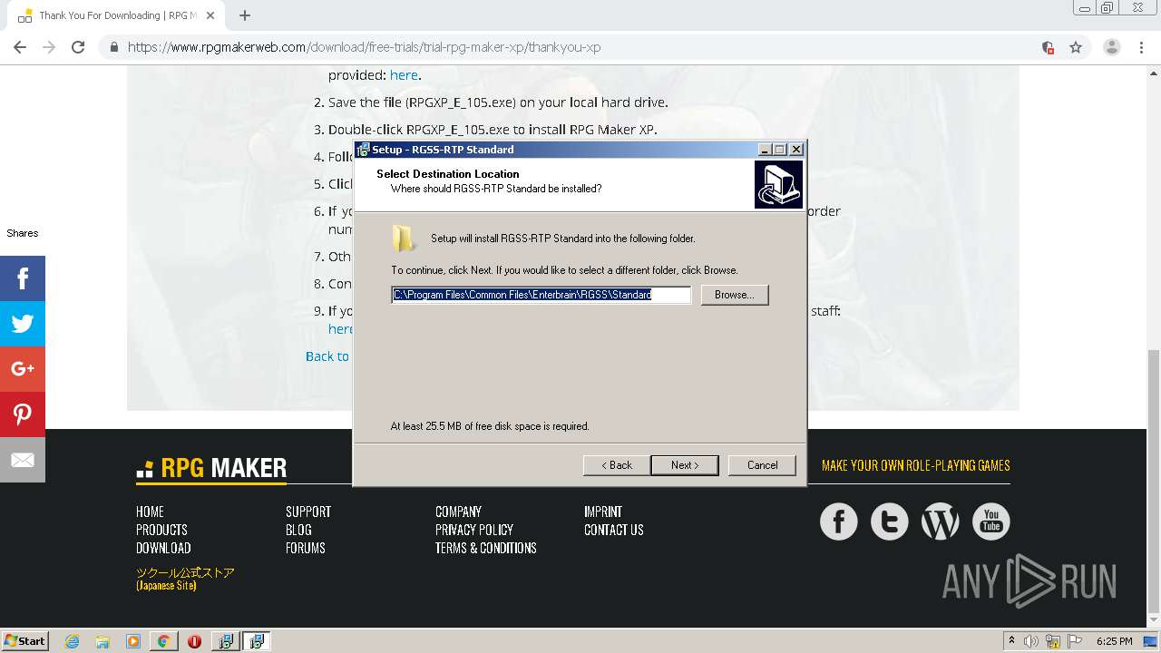Open the TERMS & CONDITIONS footer link
Screen dimensions: 1161x653
486,548
